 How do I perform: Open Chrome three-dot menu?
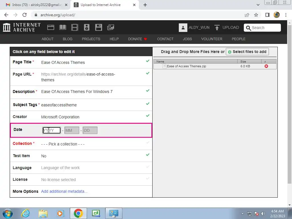(x=286, y=15)
